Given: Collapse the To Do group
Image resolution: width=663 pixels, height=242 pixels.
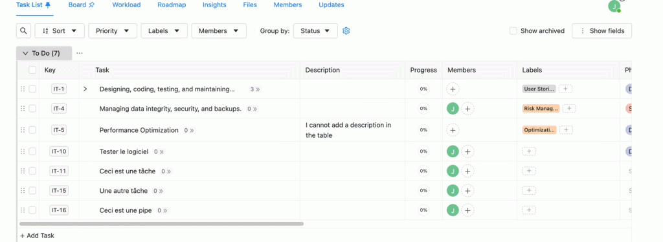Looking at the screenshot, I should pyautogui.click(x=25, y=53).
